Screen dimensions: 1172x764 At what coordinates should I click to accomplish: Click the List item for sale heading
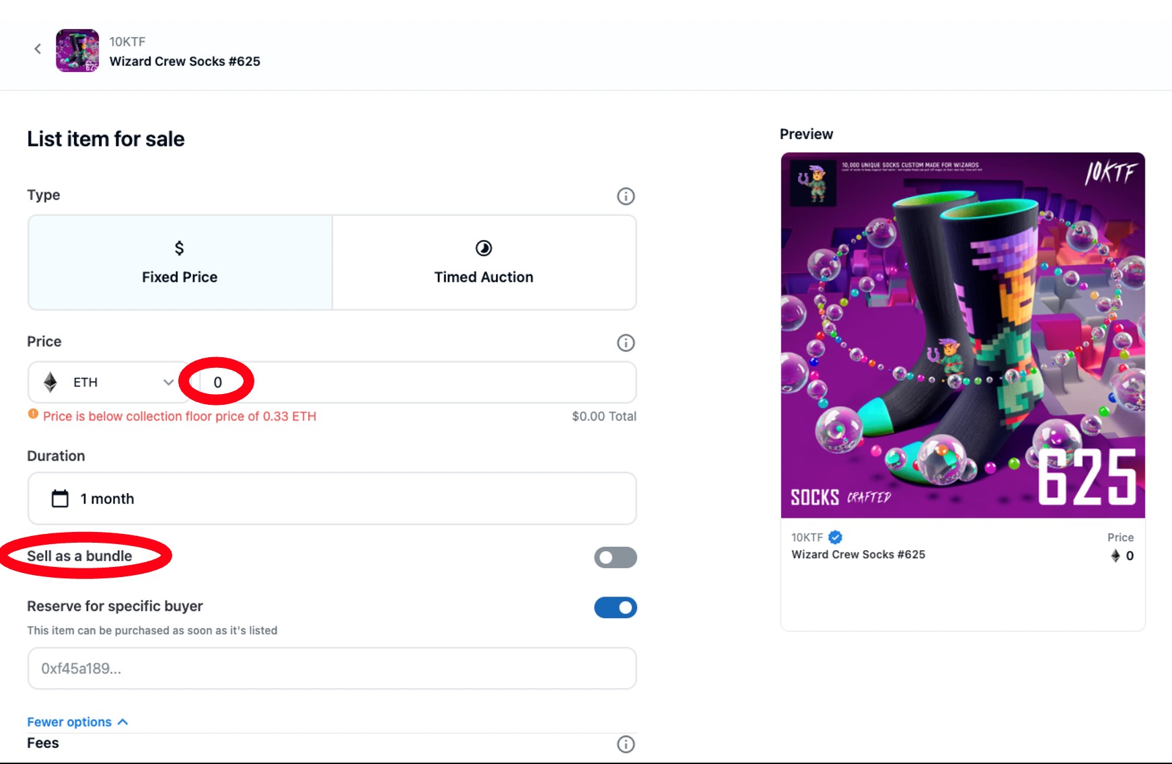[106, 139]
